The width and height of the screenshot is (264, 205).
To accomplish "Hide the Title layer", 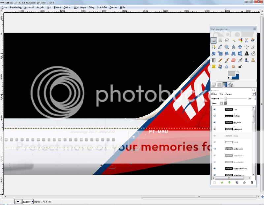I will point(215,109).
